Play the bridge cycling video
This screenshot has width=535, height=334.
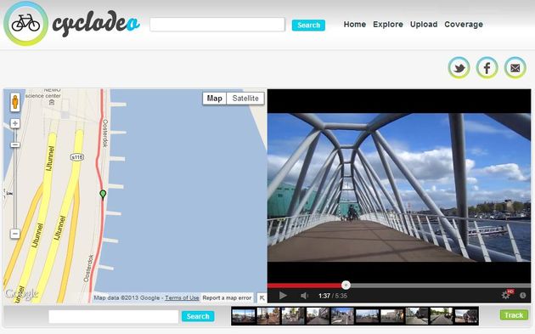tap(283, 296)
